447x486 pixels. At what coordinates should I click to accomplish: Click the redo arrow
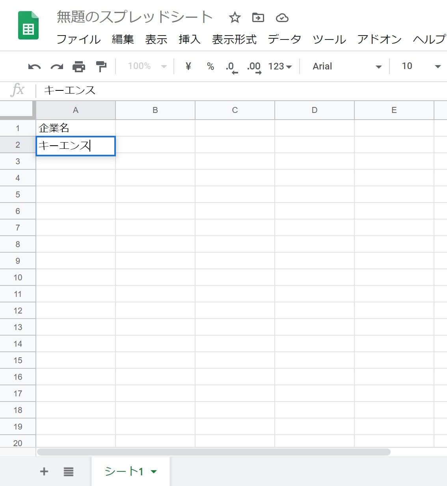pos(57,66)
